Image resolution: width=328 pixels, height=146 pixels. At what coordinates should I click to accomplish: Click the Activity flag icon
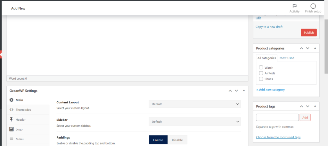point(294,6)
